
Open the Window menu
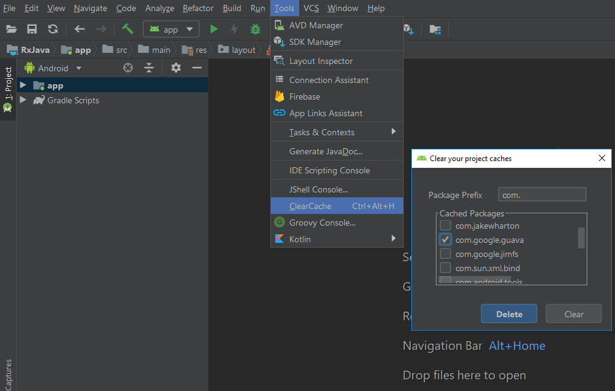[x=342, y=8]
